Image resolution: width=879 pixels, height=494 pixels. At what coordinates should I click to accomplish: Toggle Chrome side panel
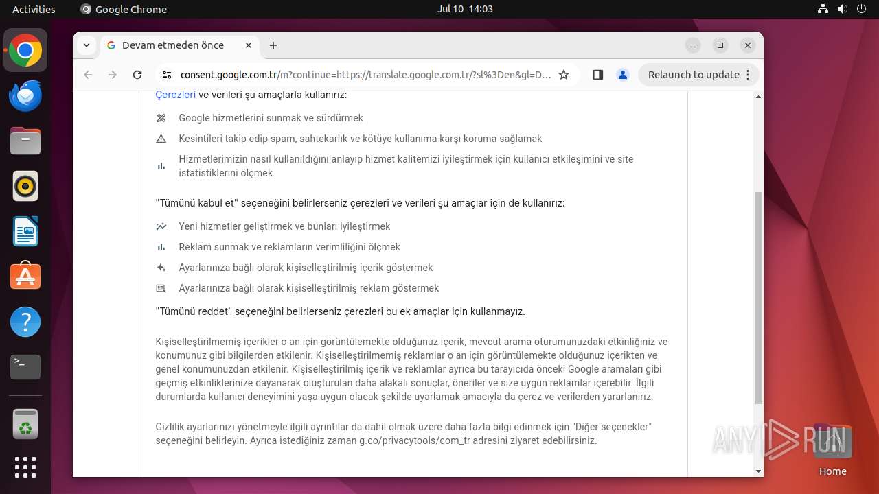click(597, 75)
